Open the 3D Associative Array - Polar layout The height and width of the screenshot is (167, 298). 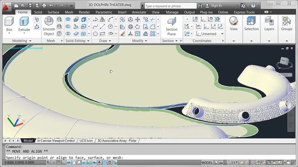click(117, 141)
